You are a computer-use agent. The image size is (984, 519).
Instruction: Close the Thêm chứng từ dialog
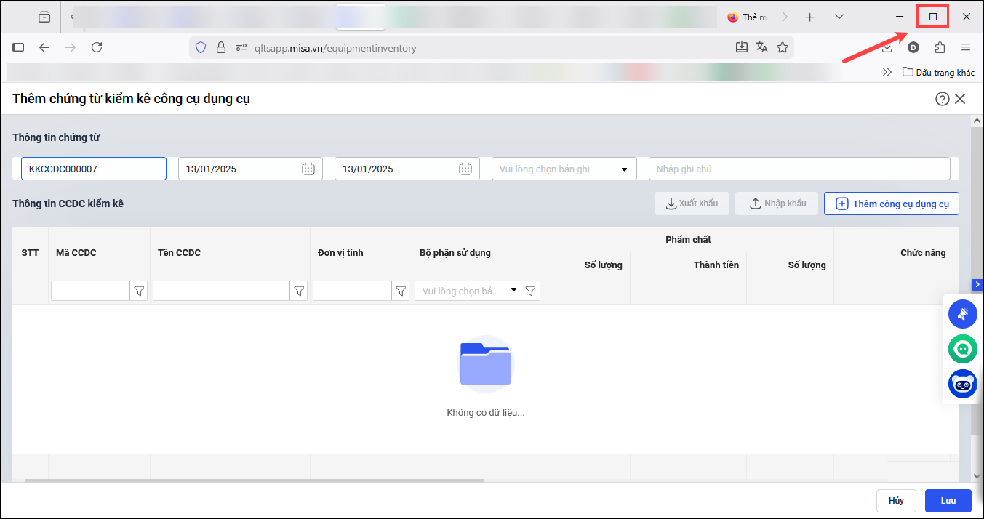click(961, 100)
